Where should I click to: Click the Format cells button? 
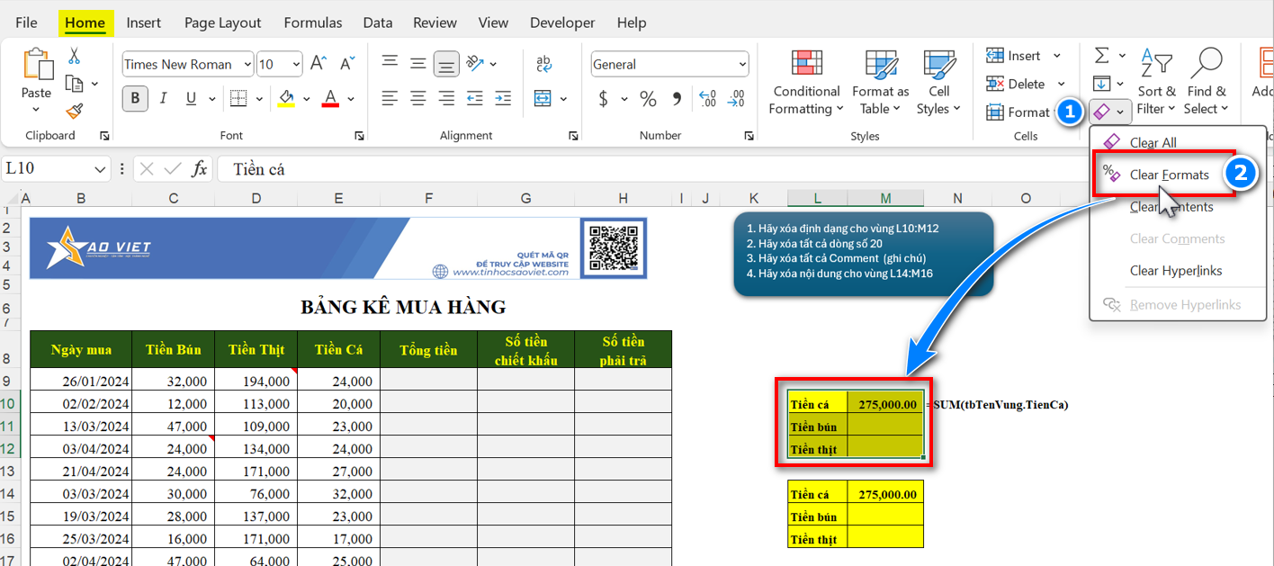click(x=1018, y=112)
